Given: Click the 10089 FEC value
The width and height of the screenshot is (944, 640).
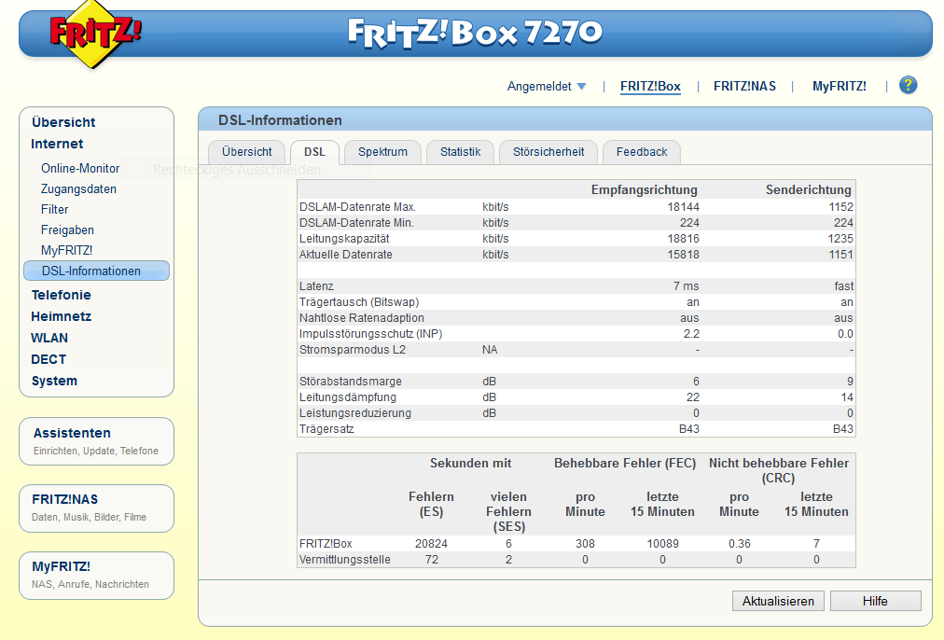Looking at the screenshot, I should (x=663, y=544).
